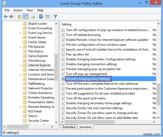Select Disable changing Automatic Configuration settings
Viewport: 163px width, 137px height.
pyautogui.click(x=101, y=59)
